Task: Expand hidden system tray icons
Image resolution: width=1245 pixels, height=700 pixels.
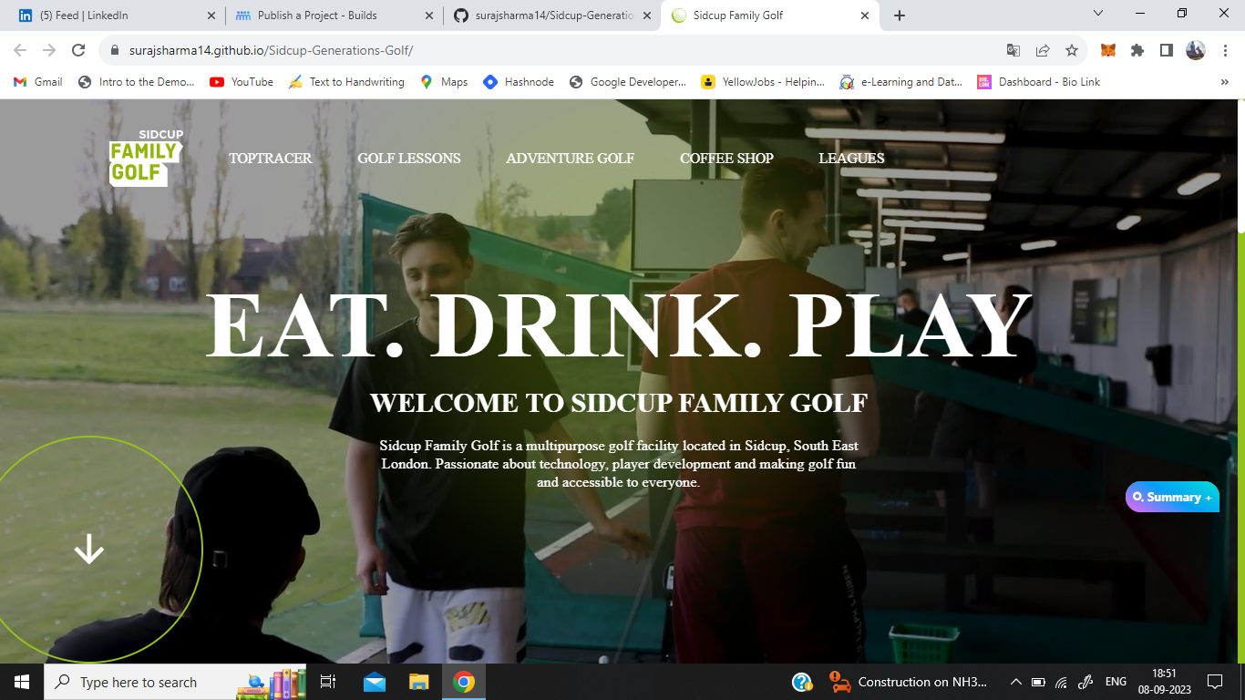Action: (1015, 682)
